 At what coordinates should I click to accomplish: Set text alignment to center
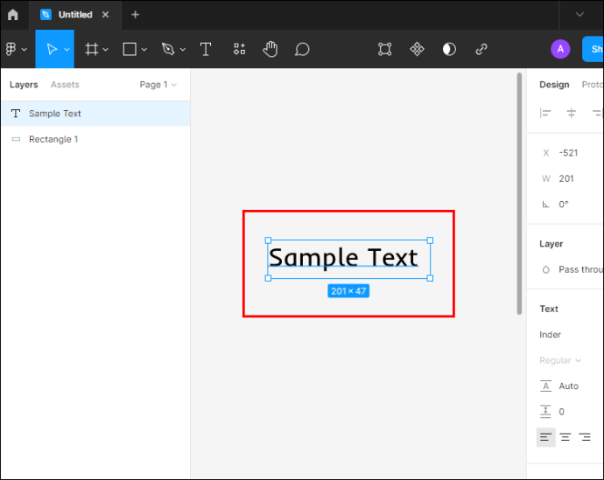(x=565, y=437)
